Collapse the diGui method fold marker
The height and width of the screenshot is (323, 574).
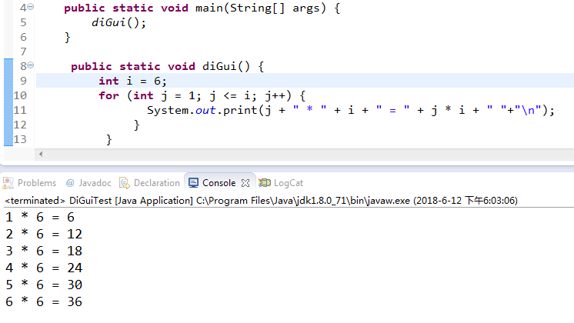coord(31,66)
